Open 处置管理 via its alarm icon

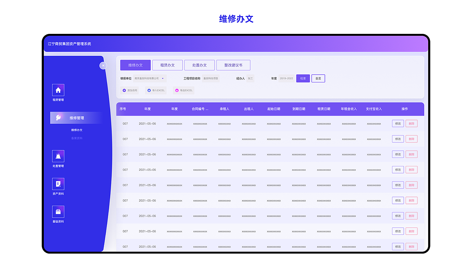tap(58, 156)
